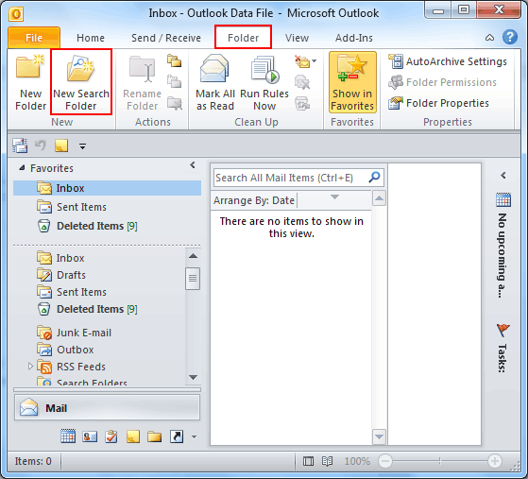Image resolution: width=528 pixels, height=479 pixels.
Task: Switch to the View ribbon tab
Action: 297,38
